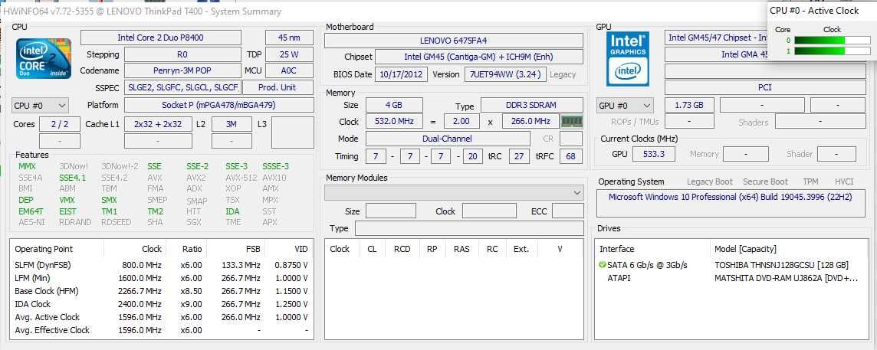The width and height of the screenshot is (877, 350).
Task: Click the L1 cache 2x32 + 2x32 field
Action: click(x=158, y=124)
